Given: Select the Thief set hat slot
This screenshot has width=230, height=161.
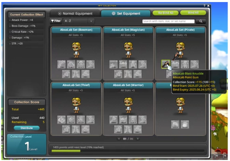Looking at the screenshot, I should coord(71,119).
